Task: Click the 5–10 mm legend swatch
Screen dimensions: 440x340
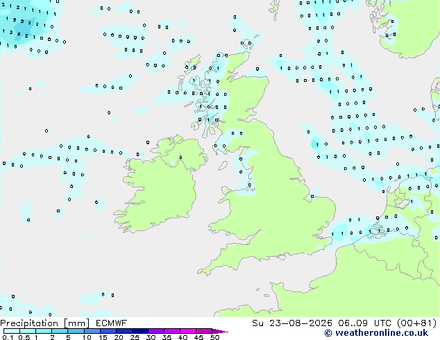Action: pos(76,331)
